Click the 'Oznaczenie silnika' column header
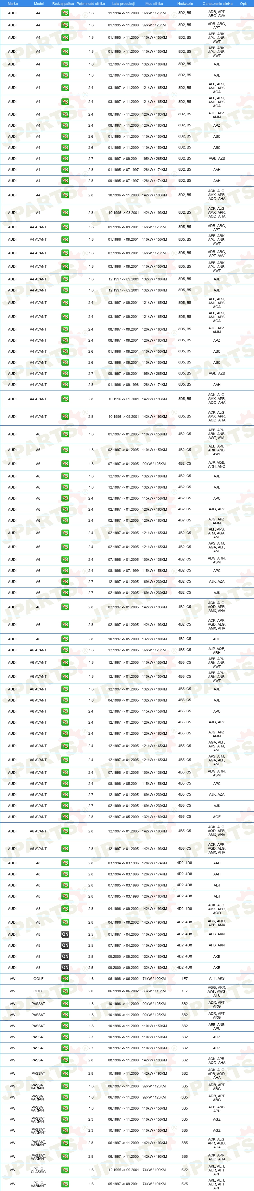The width and height of the screenshot is (254, 1191). [x=218, y=3]
